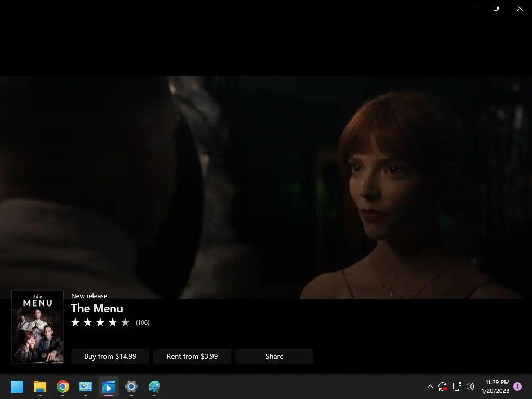Launch Google Chrome from taskbar

(63, 387)
